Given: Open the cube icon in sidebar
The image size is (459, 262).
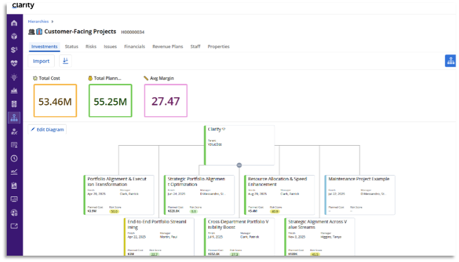Looking at the screenshot, I should 14,36.
